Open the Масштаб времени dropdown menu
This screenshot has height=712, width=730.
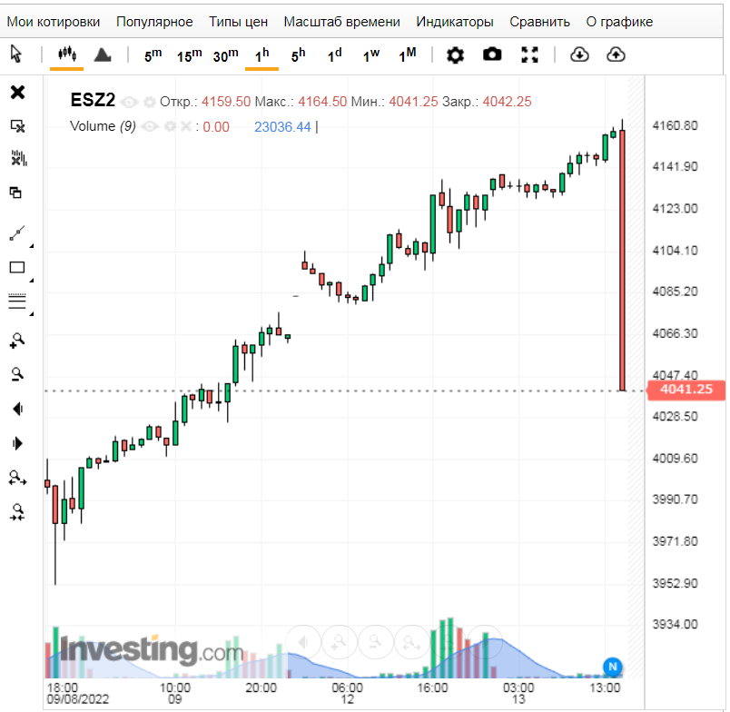coord(341,22)
